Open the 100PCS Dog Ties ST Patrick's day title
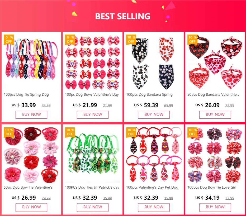The image size is (246, 216). 92,187
